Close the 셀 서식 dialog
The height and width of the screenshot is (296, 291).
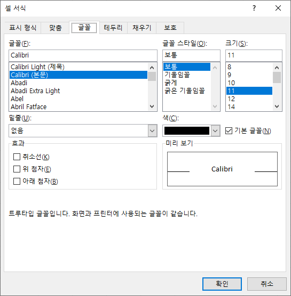(x=278, y=8)
